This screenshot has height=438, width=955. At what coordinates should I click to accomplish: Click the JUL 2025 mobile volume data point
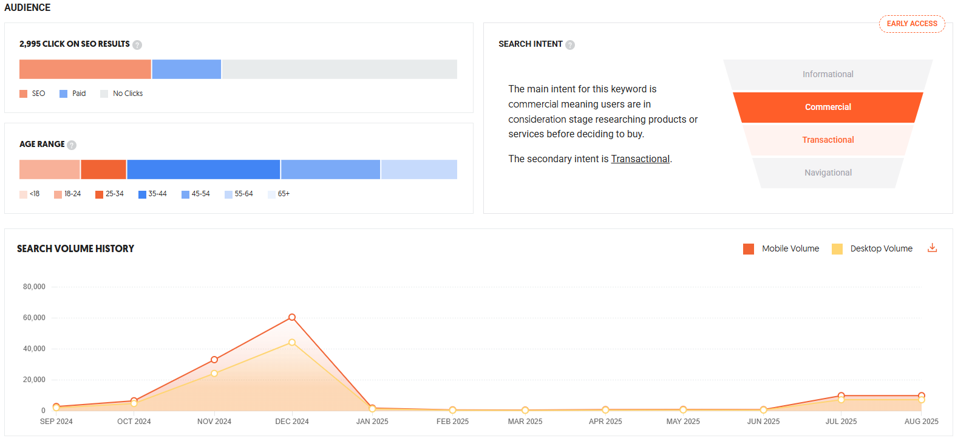point(841,395)
